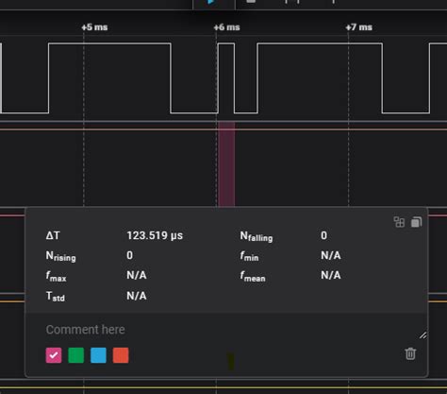
Task: Open the measurement metrics selection icon
Action: tap(399, 222)
